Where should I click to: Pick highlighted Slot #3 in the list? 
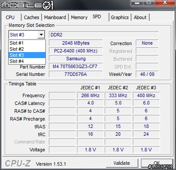click(x=27, y=55)
